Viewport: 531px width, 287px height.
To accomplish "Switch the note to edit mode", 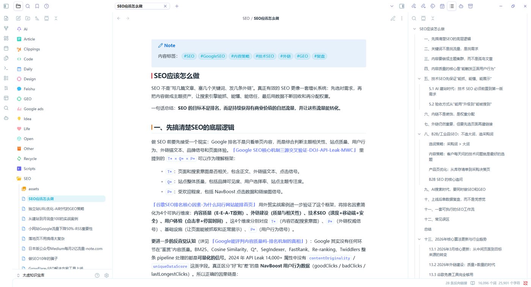I will pyautogui.click(x=393, y=18).
